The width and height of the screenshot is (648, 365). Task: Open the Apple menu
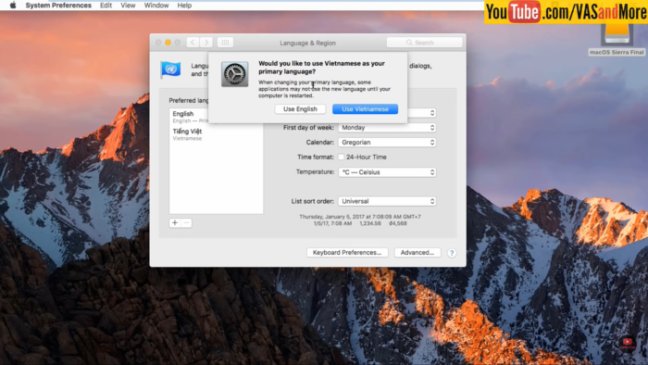pos(13,6)
